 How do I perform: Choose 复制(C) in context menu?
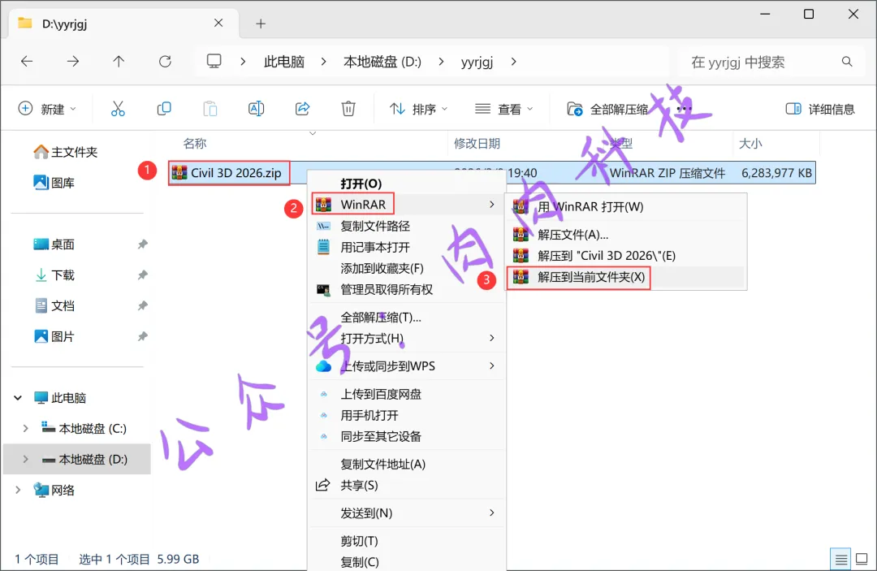[x=407, y=561]
